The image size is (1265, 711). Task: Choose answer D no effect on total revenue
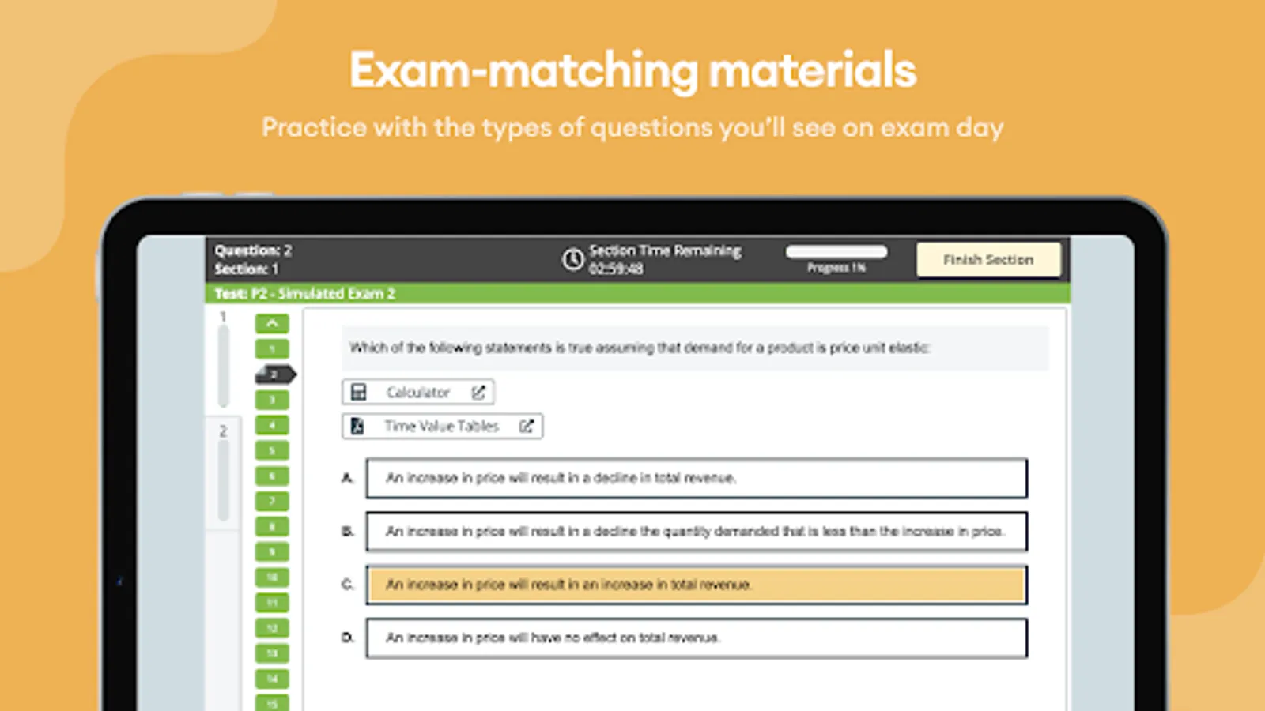pyautogui.click(x=696, y=638)
